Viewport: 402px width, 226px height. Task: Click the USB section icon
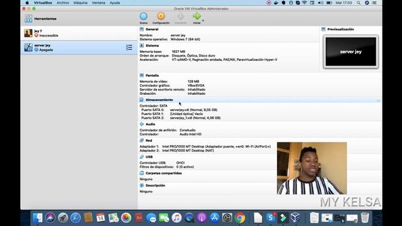141,157
